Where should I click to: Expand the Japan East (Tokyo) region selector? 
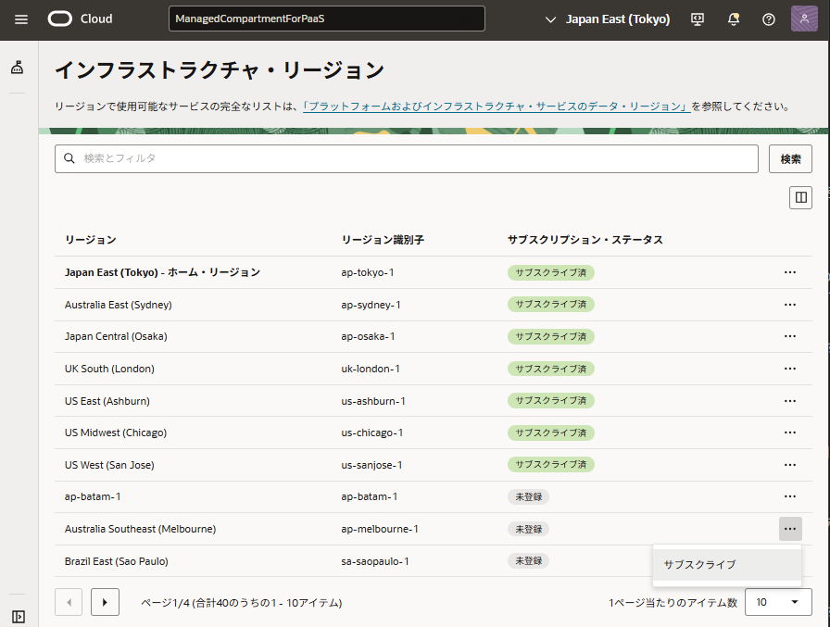click(608, 19)
